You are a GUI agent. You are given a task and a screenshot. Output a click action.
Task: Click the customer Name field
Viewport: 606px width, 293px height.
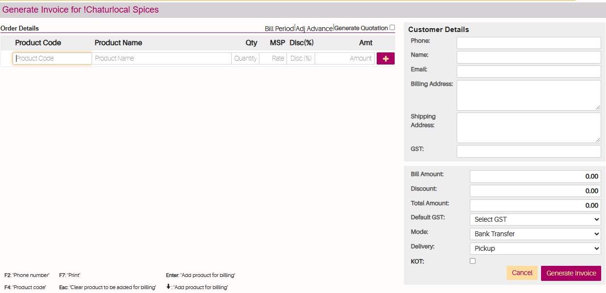click(529, 57)
